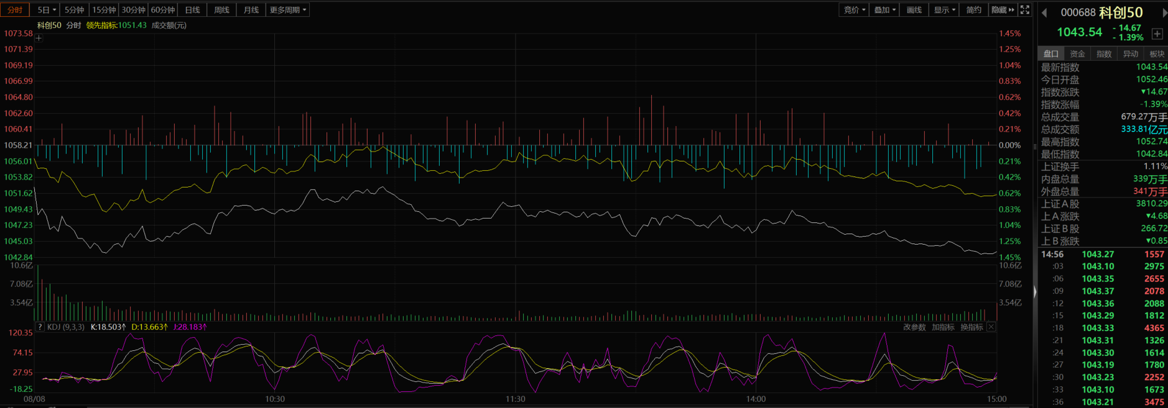1168x408 pixels.
Task: Open the 竞价 dropdown
Action: 854,10
